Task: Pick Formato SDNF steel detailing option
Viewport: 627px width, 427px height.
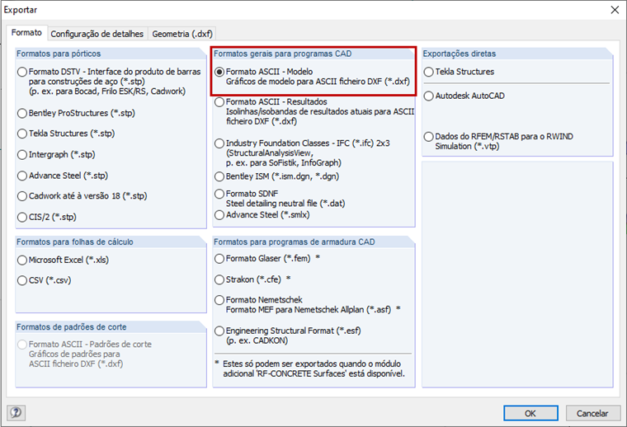Action: pyautogui.click(x=219, y=194)
